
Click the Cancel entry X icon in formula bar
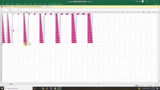(x=13, y=10)
